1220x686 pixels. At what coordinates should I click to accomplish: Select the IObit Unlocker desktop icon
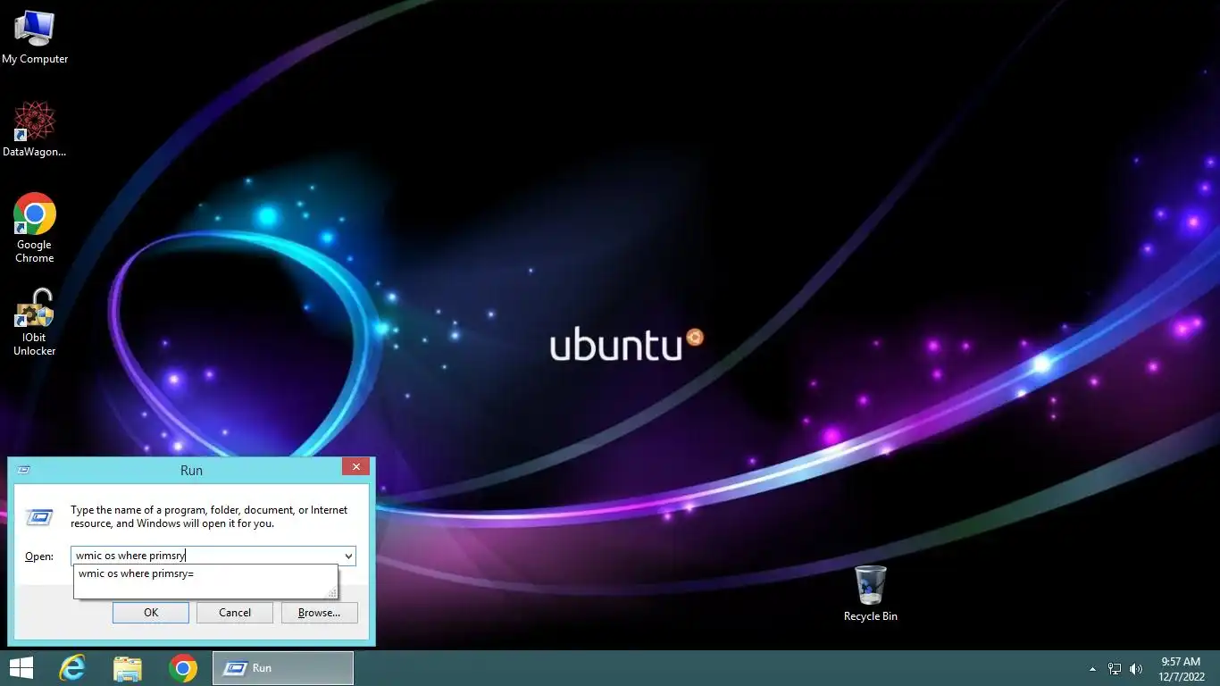click(35, 322)
